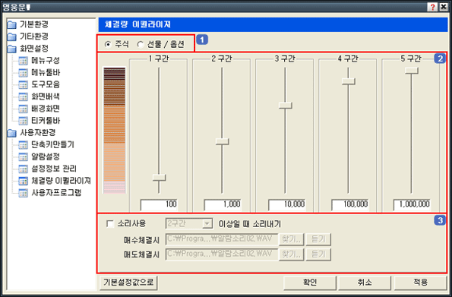Viewport: 452px width, 297px height.
Task: Open 설정정보 관리 in the tree
Action: pos(54,169)
